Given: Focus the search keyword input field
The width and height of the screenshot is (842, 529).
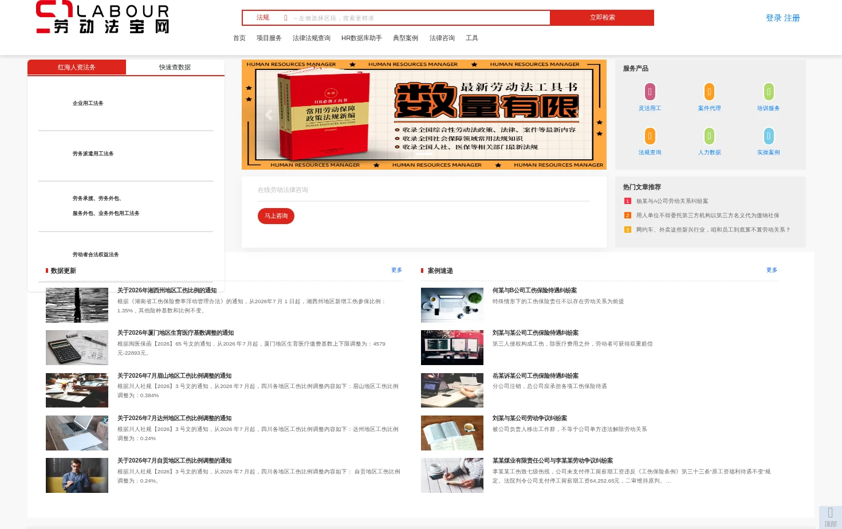Looking at the screenshot, I should 420,18.
